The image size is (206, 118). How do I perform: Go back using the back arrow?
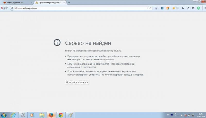[x=12, y=8]
